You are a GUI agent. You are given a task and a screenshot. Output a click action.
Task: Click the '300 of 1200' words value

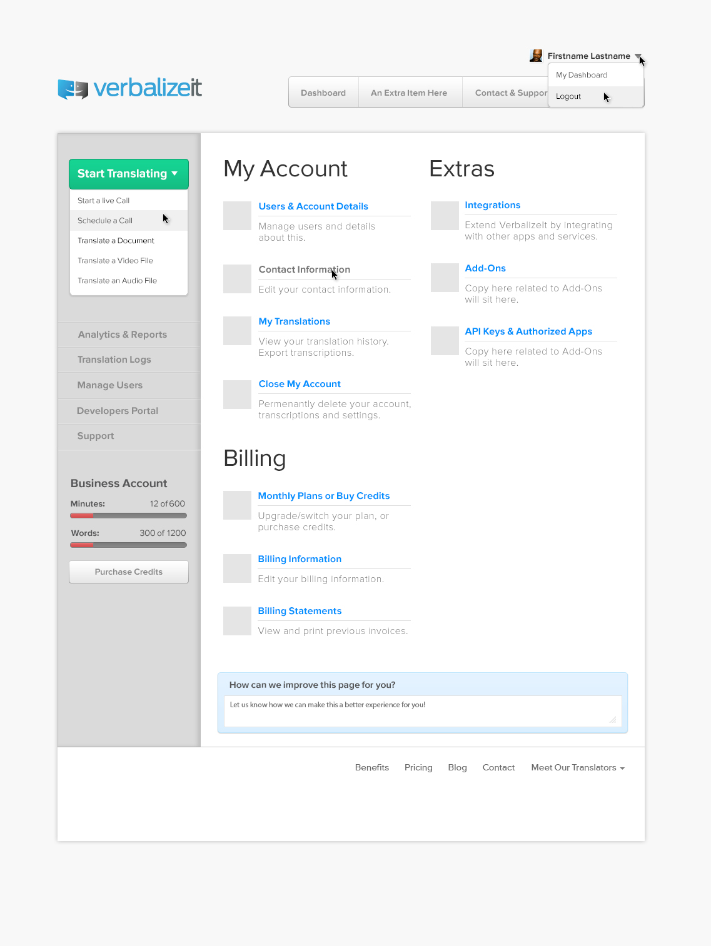163,533
